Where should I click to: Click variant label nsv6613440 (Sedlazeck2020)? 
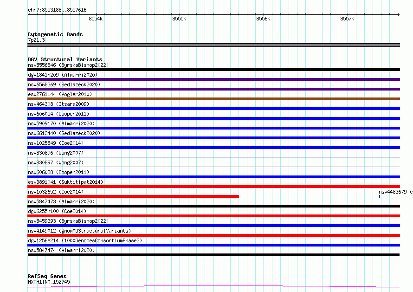64,133
